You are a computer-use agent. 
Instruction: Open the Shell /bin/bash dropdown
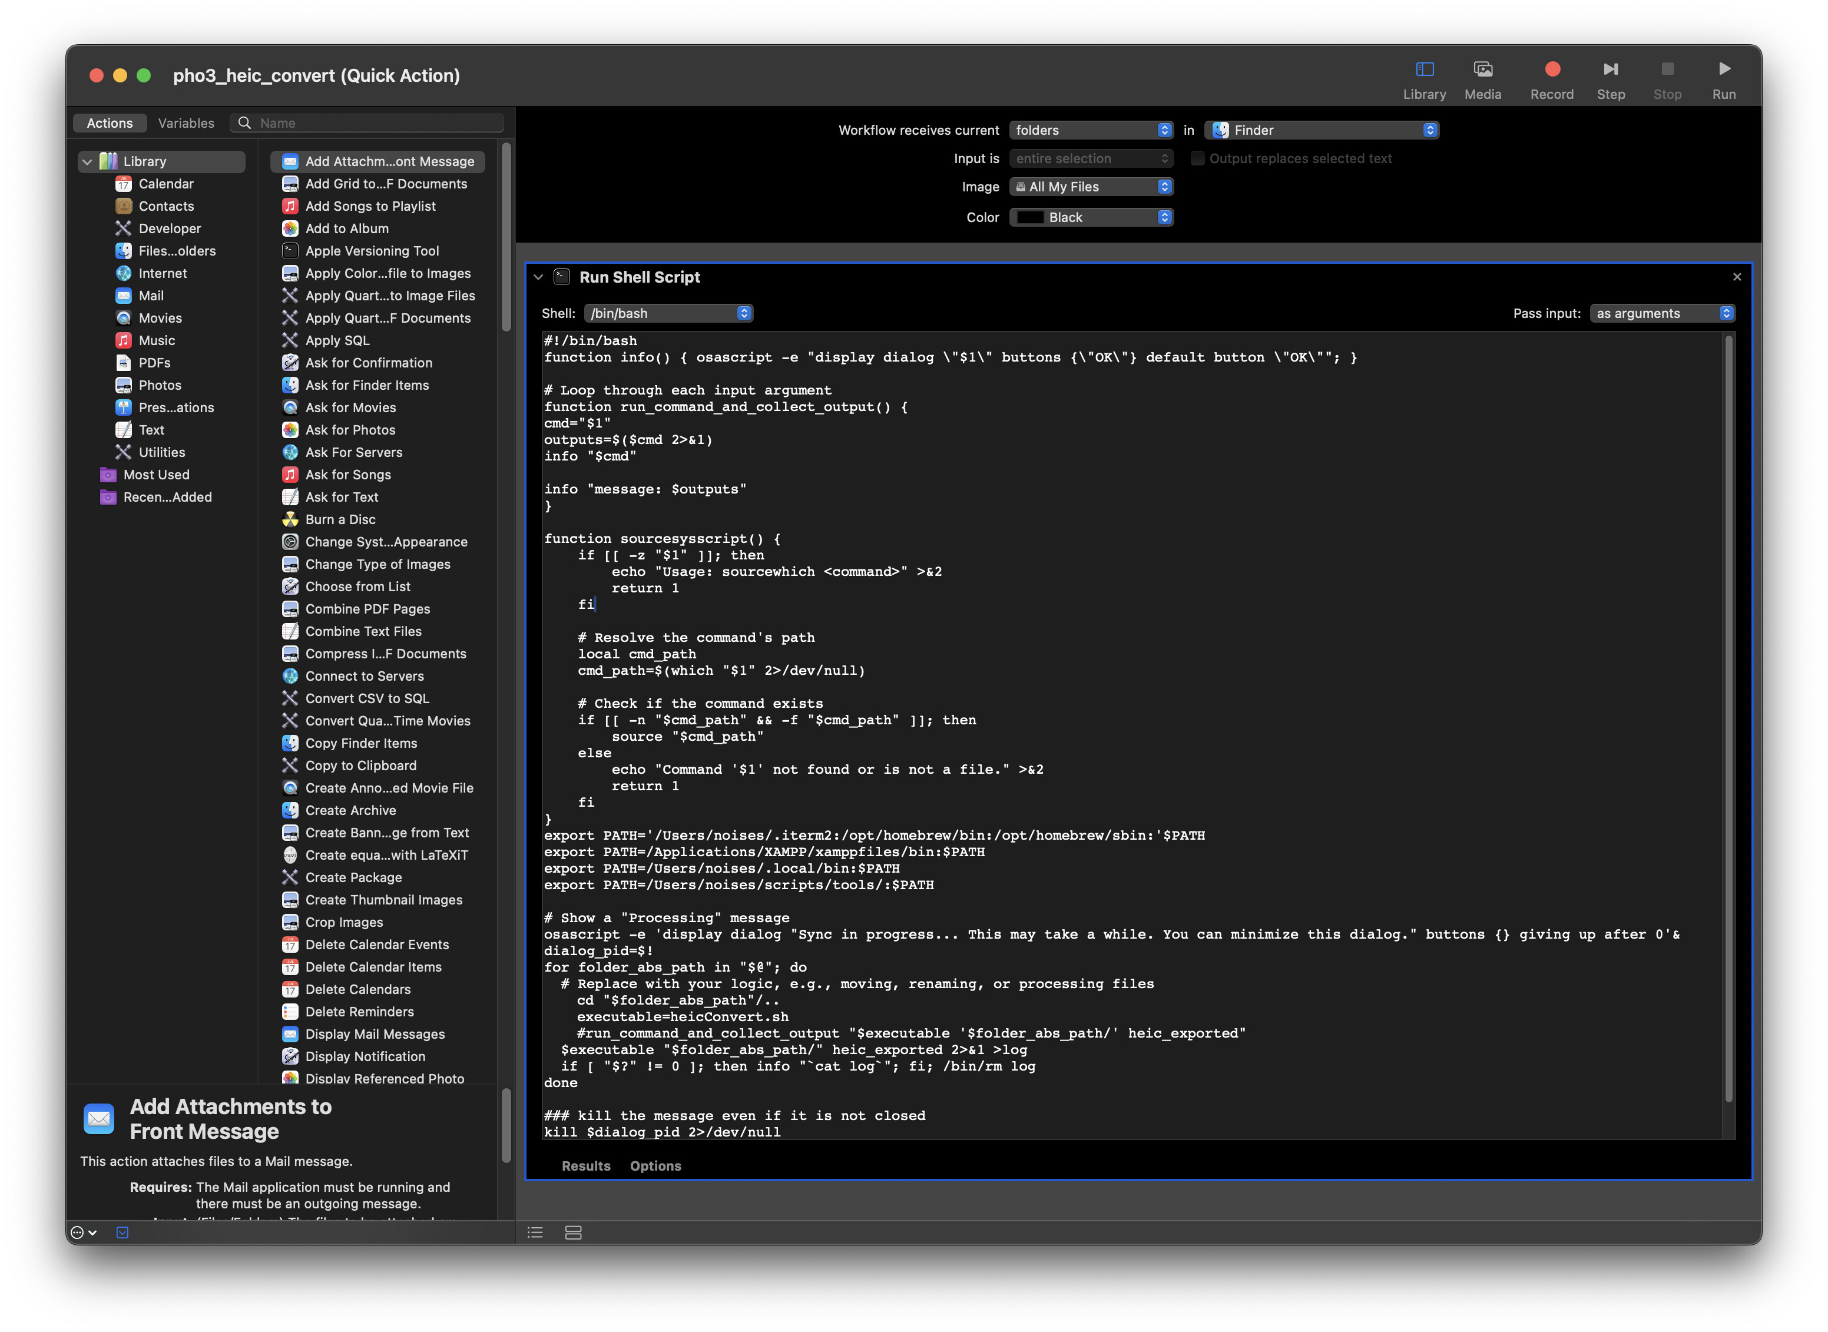(x=668, y=313)
